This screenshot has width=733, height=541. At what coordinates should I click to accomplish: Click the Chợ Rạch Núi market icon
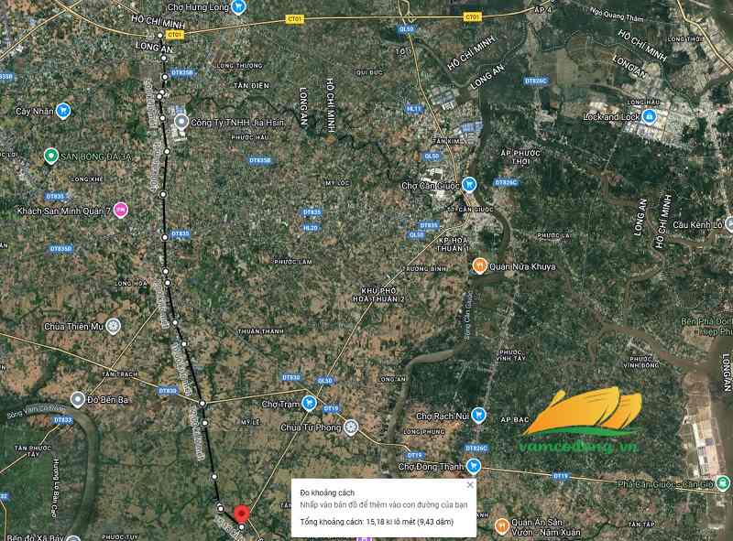click(x=476, y=415)
